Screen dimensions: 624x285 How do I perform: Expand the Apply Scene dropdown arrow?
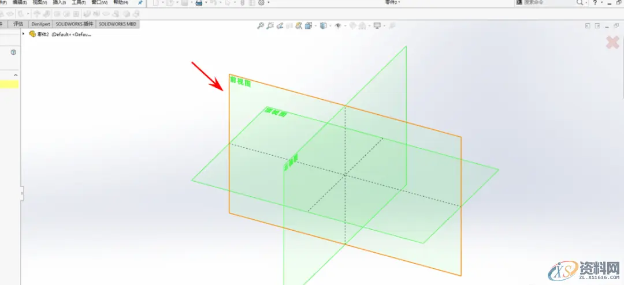369,26
